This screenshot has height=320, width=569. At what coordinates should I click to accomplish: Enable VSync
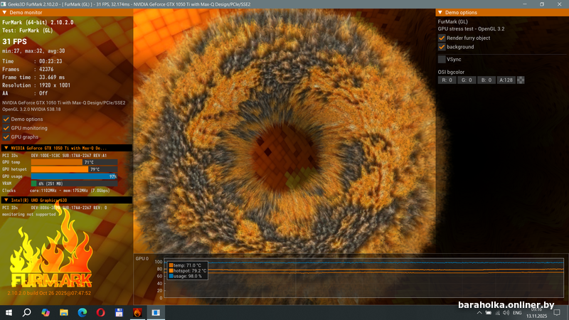coord(442,59)
